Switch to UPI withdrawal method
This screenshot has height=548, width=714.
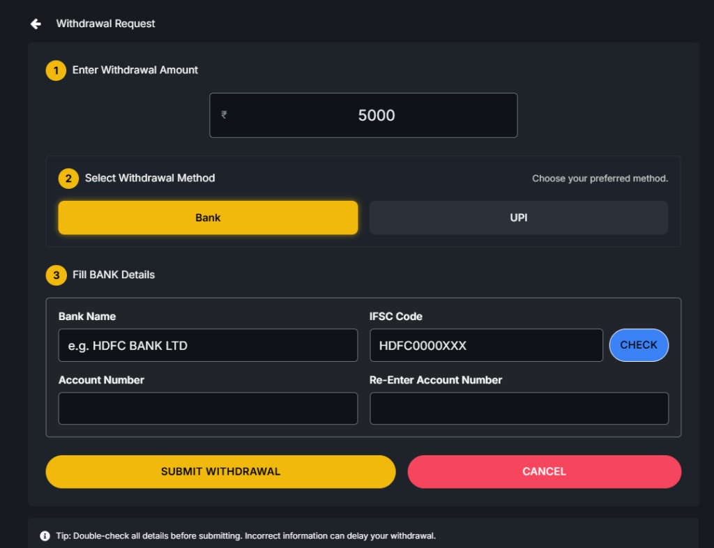(518, 218)
